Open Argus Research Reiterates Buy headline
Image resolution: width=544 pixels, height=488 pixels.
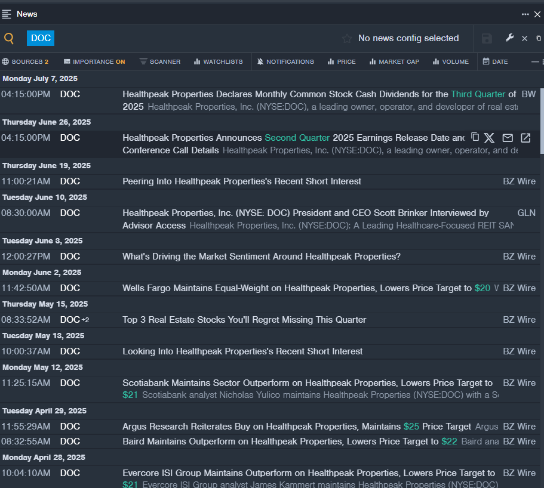pos(297,427)
